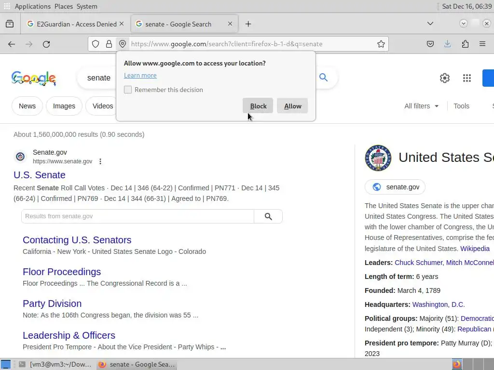Open Firefox hamburger application menu
494x370 pixels.
(x=482, y=44)
